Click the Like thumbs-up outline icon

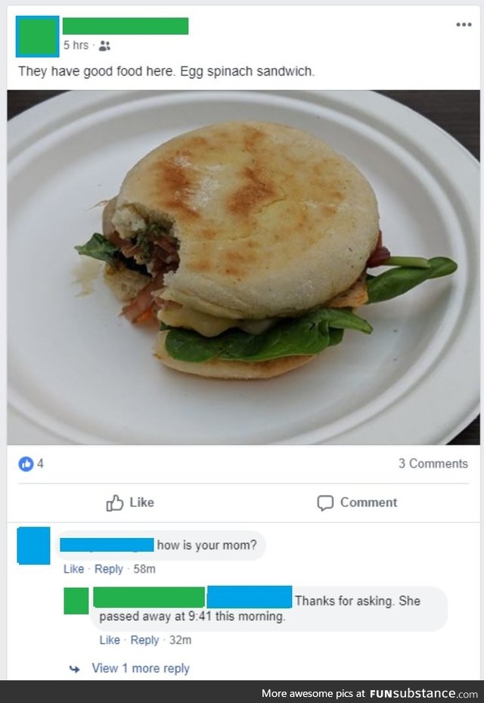[x=115, y=502]
